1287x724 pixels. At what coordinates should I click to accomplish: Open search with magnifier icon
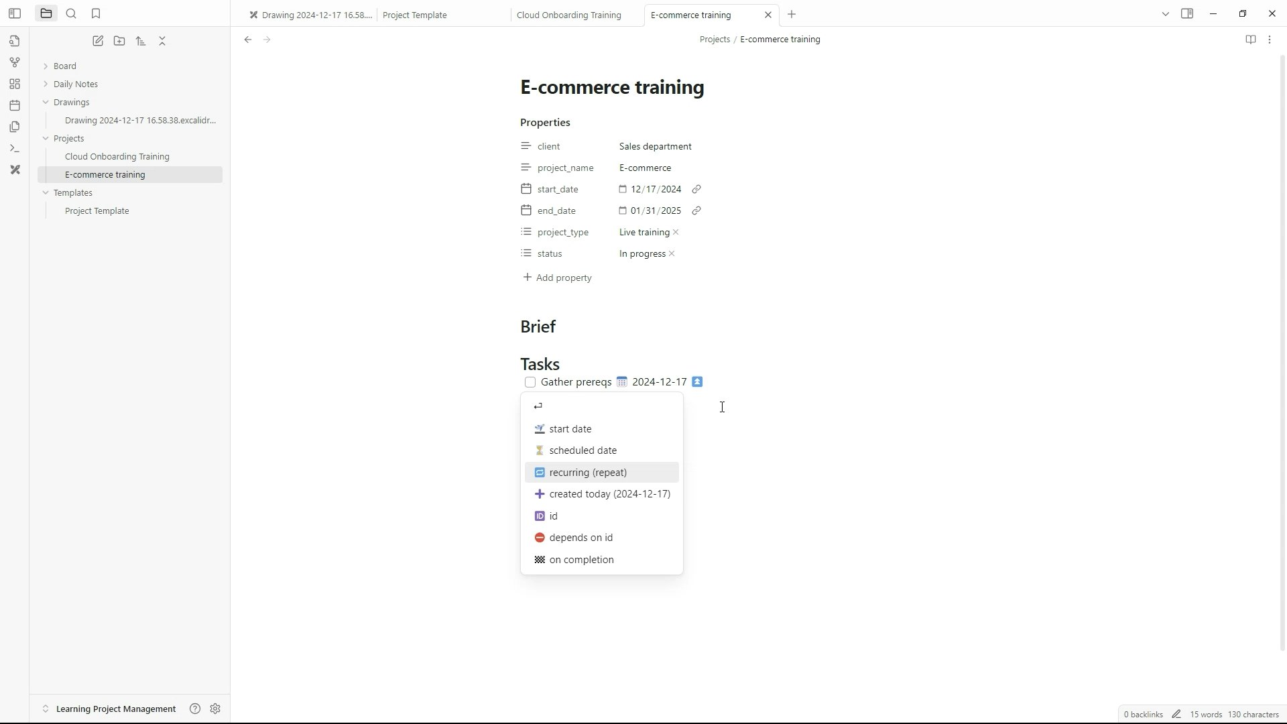(x=71, y=13)
